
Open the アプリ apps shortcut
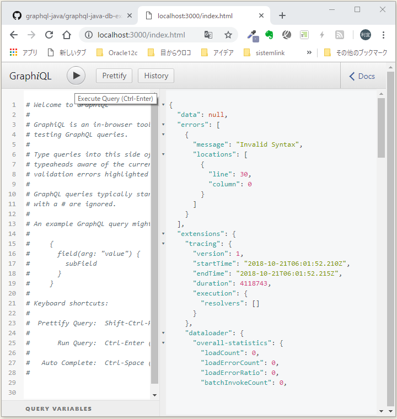24,52
